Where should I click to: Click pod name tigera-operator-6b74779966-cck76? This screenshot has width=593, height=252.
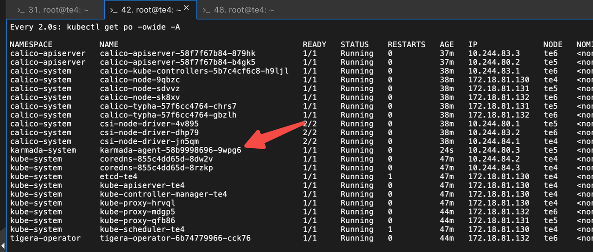pos(175,238)
